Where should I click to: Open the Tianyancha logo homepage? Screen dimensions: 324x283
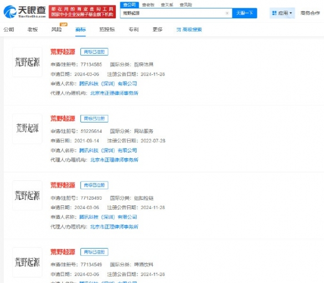coord(24,12)
